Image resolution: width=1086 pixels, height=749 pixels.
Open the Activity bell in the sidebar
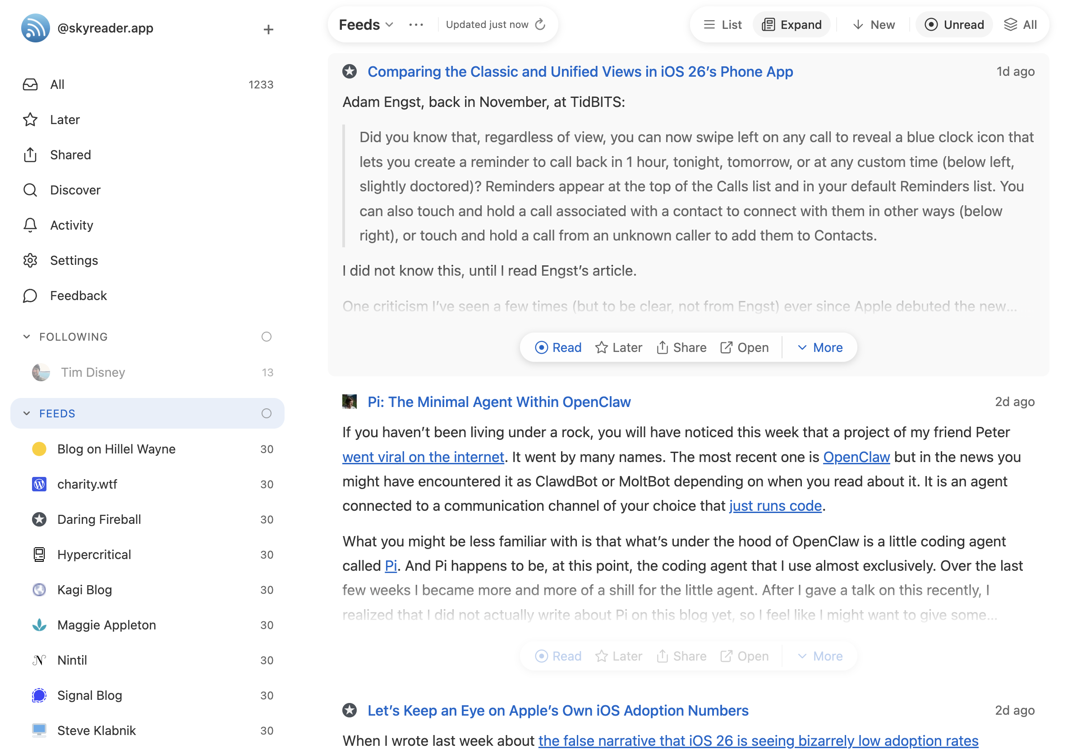tap(30, 225)
